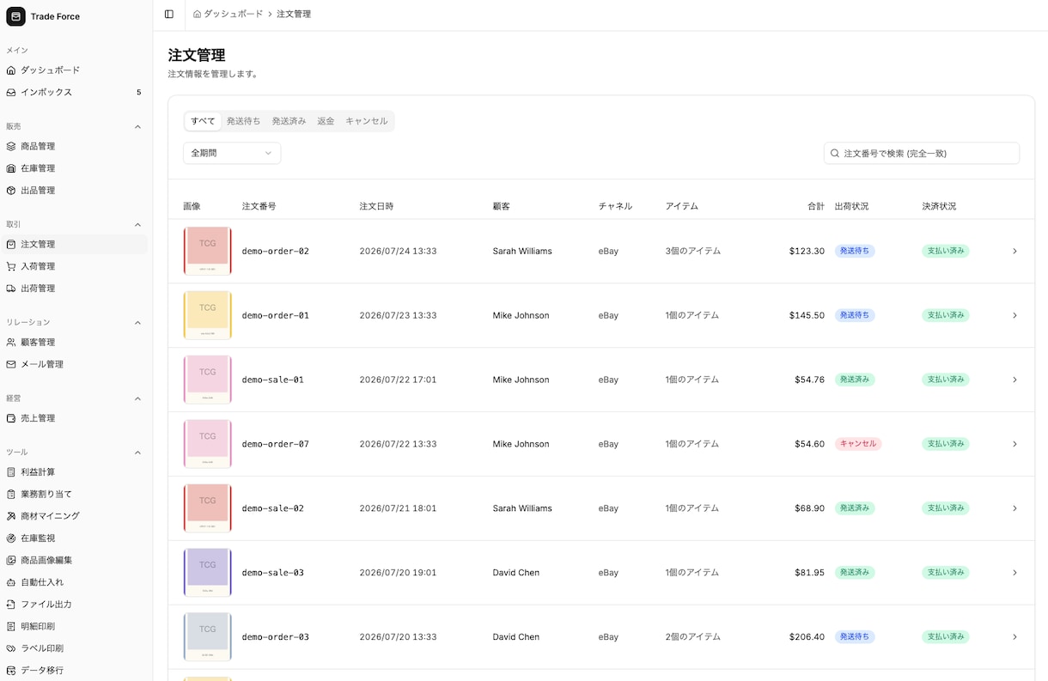This screenshot has width=1048, height=681.
Task: Collapse the 経営 sidebar section
Action: [137, 398]
